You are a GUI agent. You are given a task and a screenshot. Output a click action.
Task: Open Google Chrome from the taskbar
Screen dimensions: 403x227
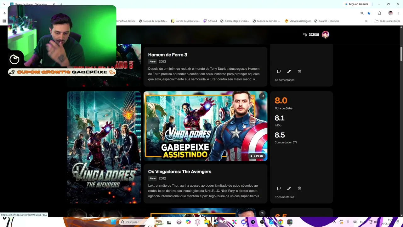tap(280, 222)
